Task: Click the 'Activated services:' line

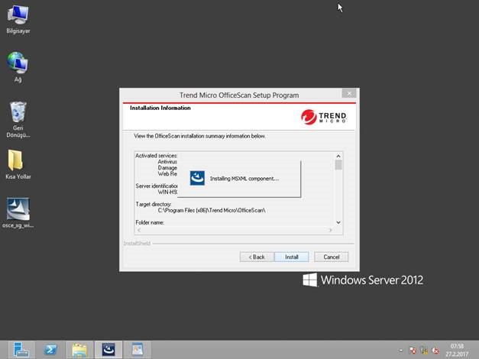Action: click(156, 156)
